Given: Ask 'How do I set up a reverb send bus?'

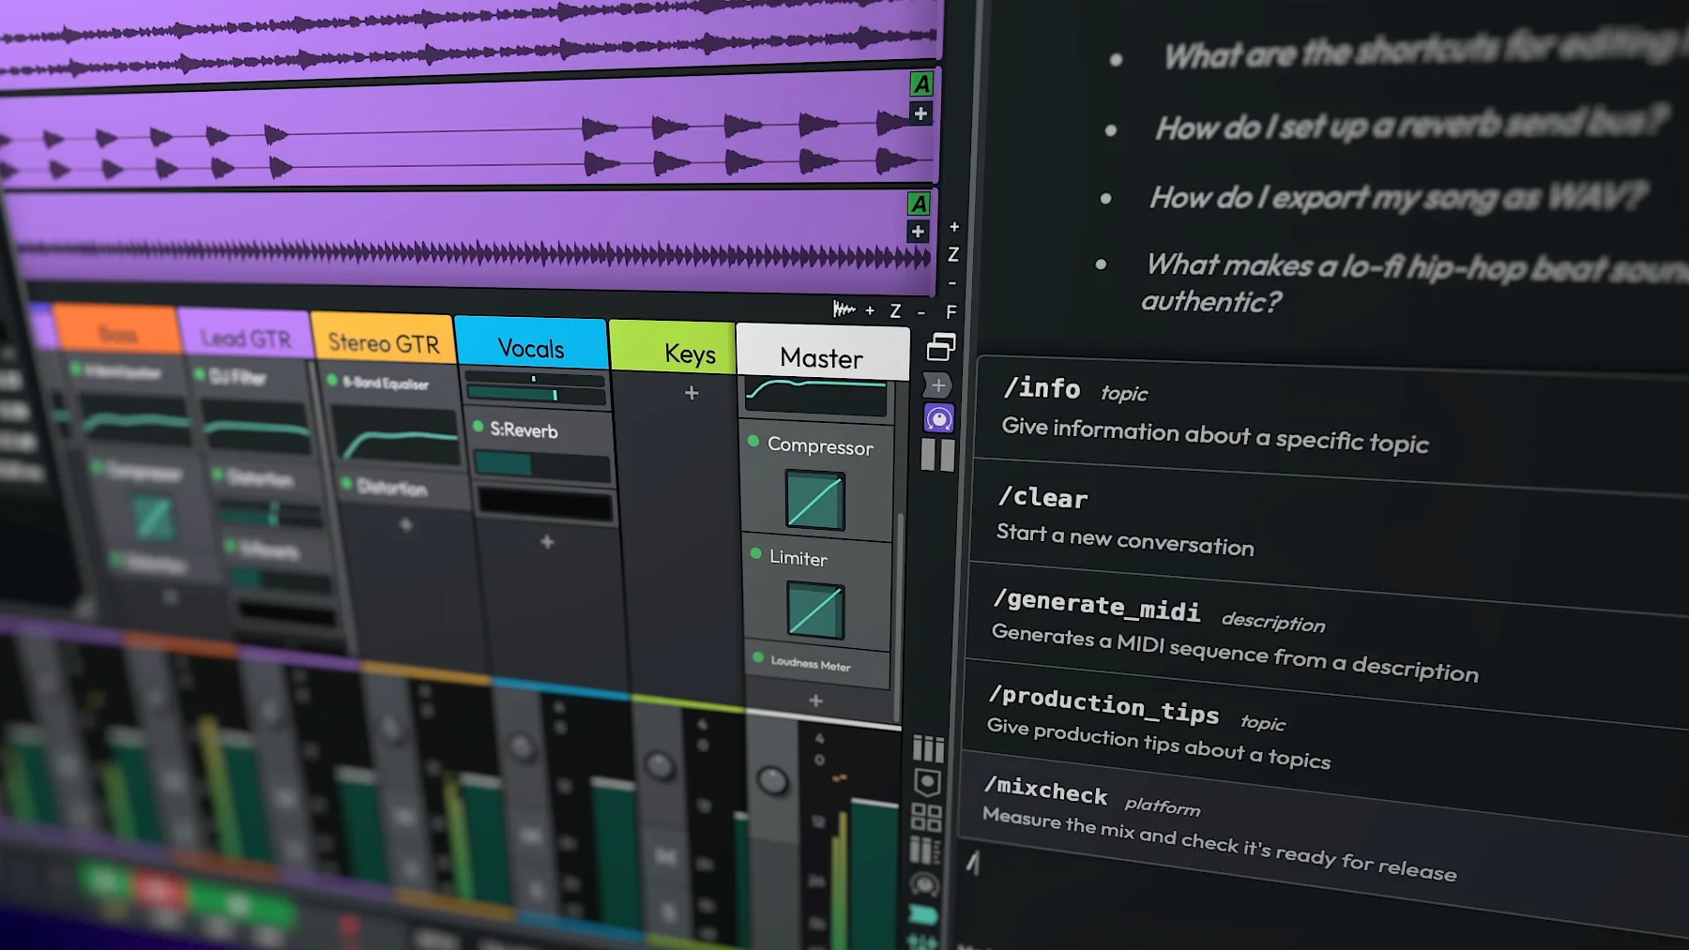Looking at the screenshot, I should [1411, 125].
